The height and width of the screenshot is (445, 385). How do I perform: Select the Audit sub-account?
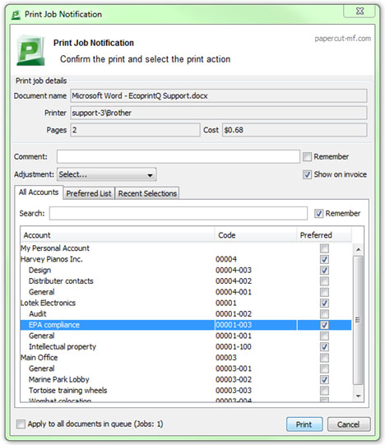click(x=186, y=314)
